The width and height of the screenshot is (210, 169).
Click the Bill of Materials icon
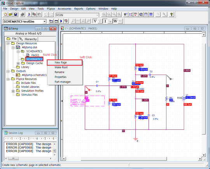coord(151,14)
